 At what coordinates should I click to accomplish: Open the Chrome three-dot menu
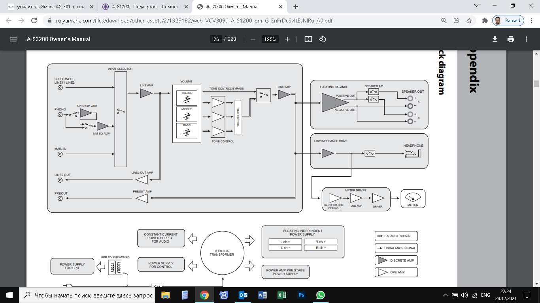pyautogui.click(x=532, y=21)
